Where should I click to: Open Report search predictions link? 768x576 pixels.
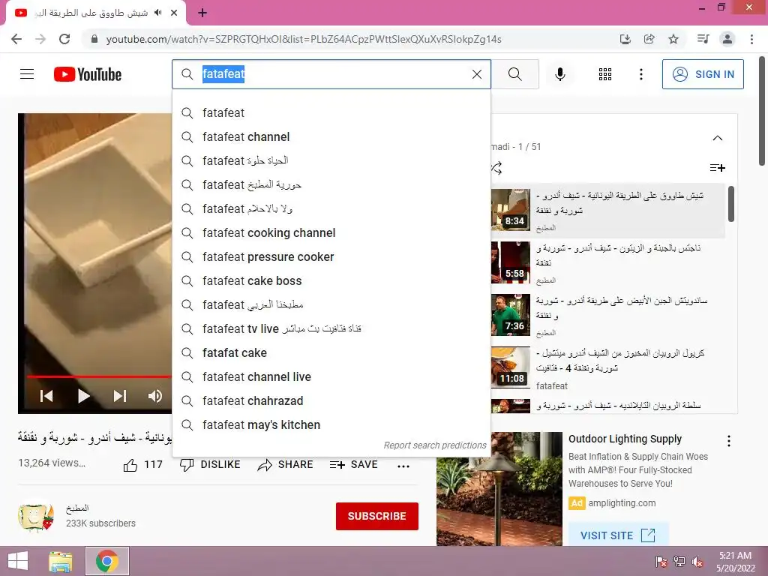[435, 445]
